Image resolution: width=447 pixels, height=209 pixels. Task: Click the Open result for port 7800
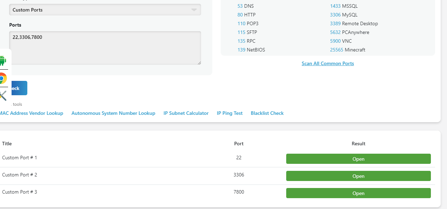(358, 193)
